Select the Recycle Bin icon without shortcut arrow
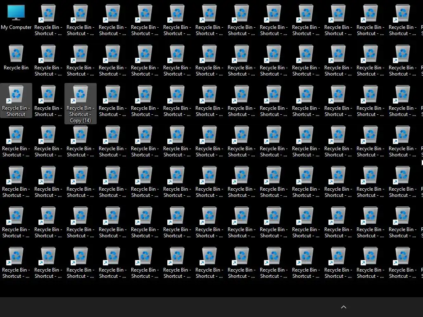 (x=16, y=58)
